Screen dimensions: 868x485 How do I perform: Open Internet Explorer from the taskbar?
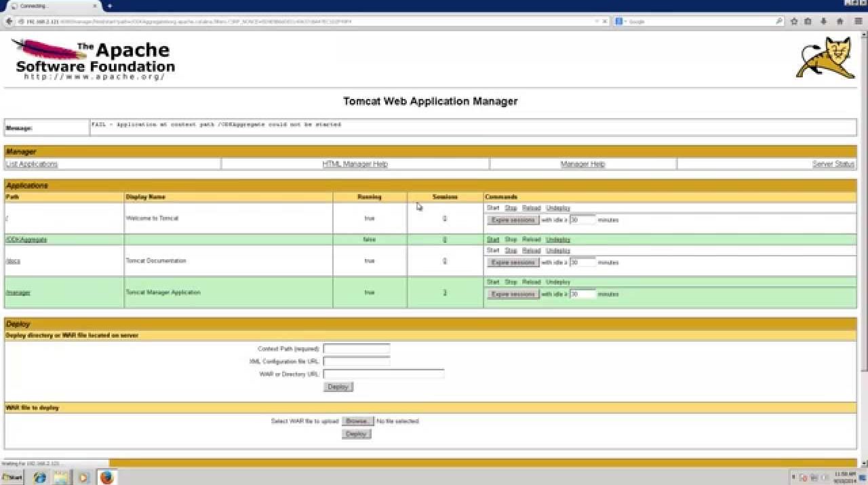40,478
